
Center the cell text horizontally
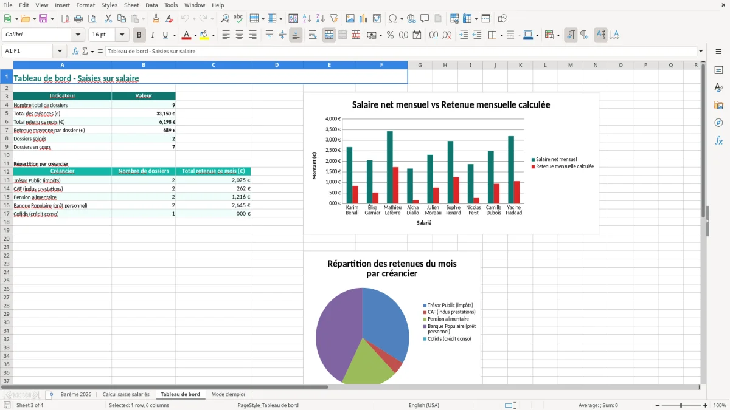(239, 35)
